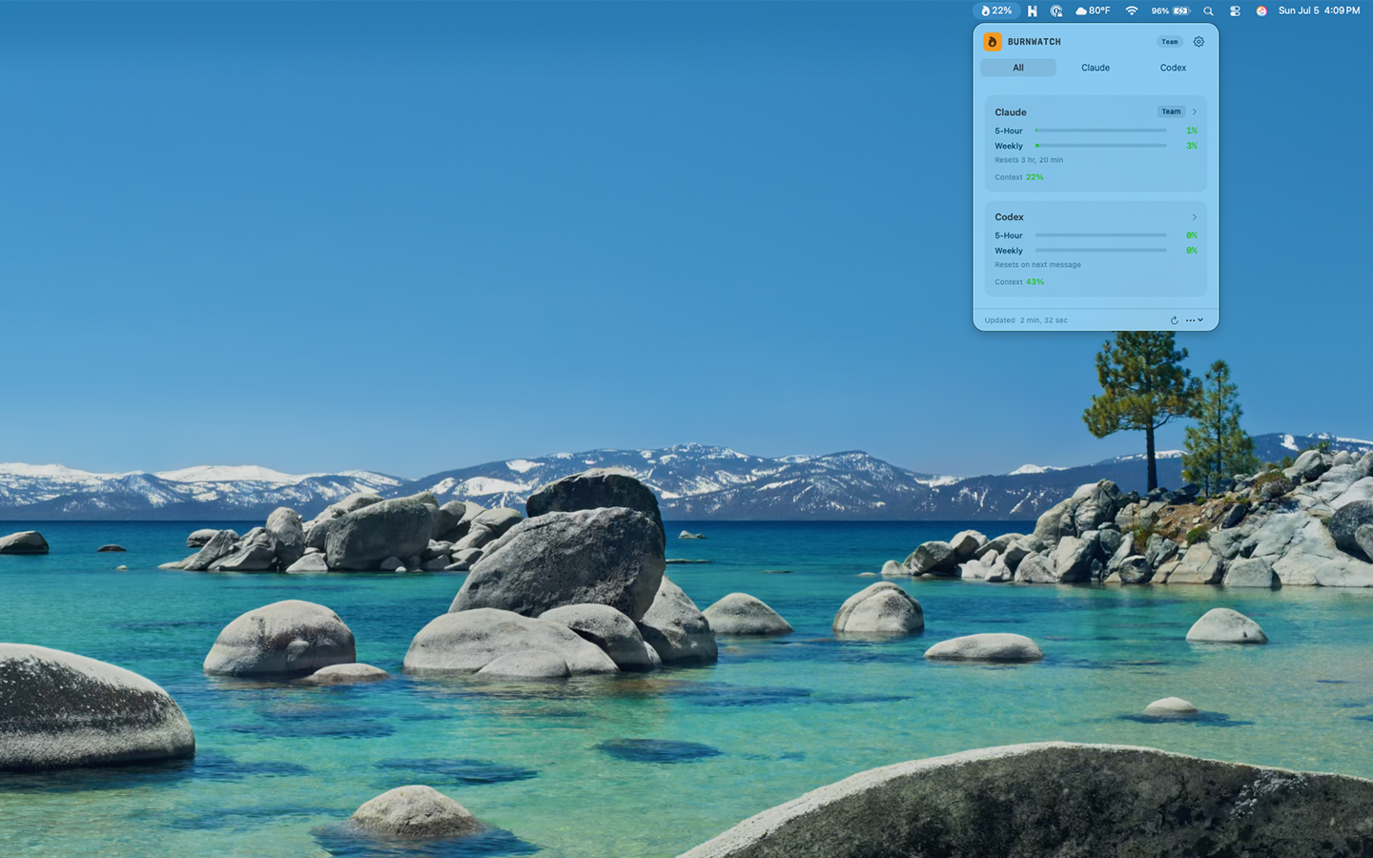Click Claude Weekly usage bar
Viewport: 1373px width, 858px height.
pyautogui.click(x=1100, y=146)
